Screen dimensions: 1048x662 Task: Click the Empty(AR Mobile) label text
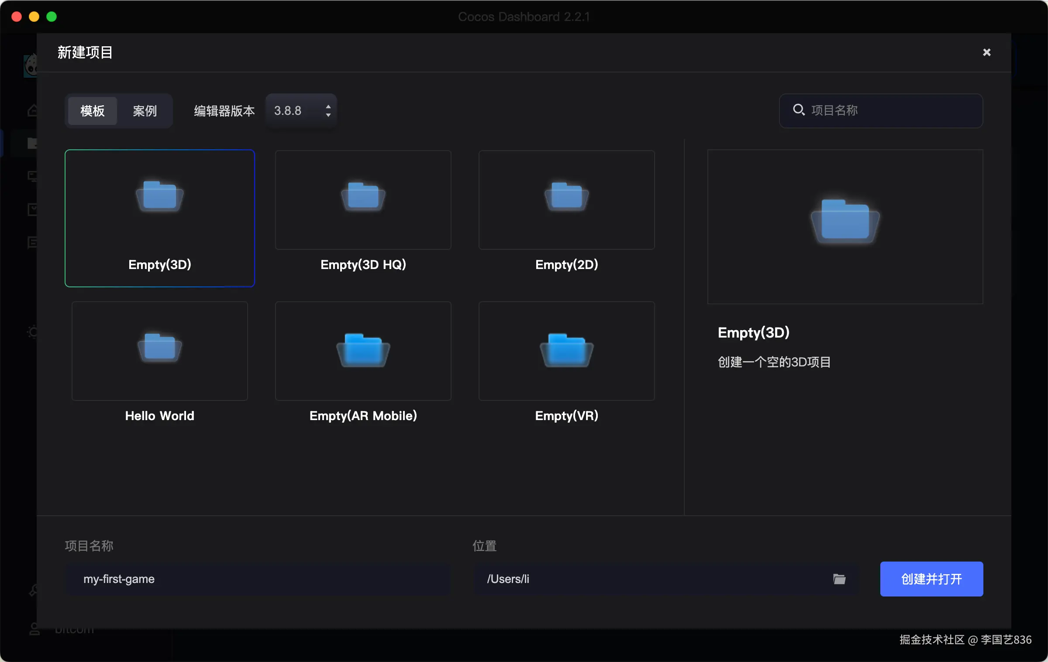(x=363, y=416)
